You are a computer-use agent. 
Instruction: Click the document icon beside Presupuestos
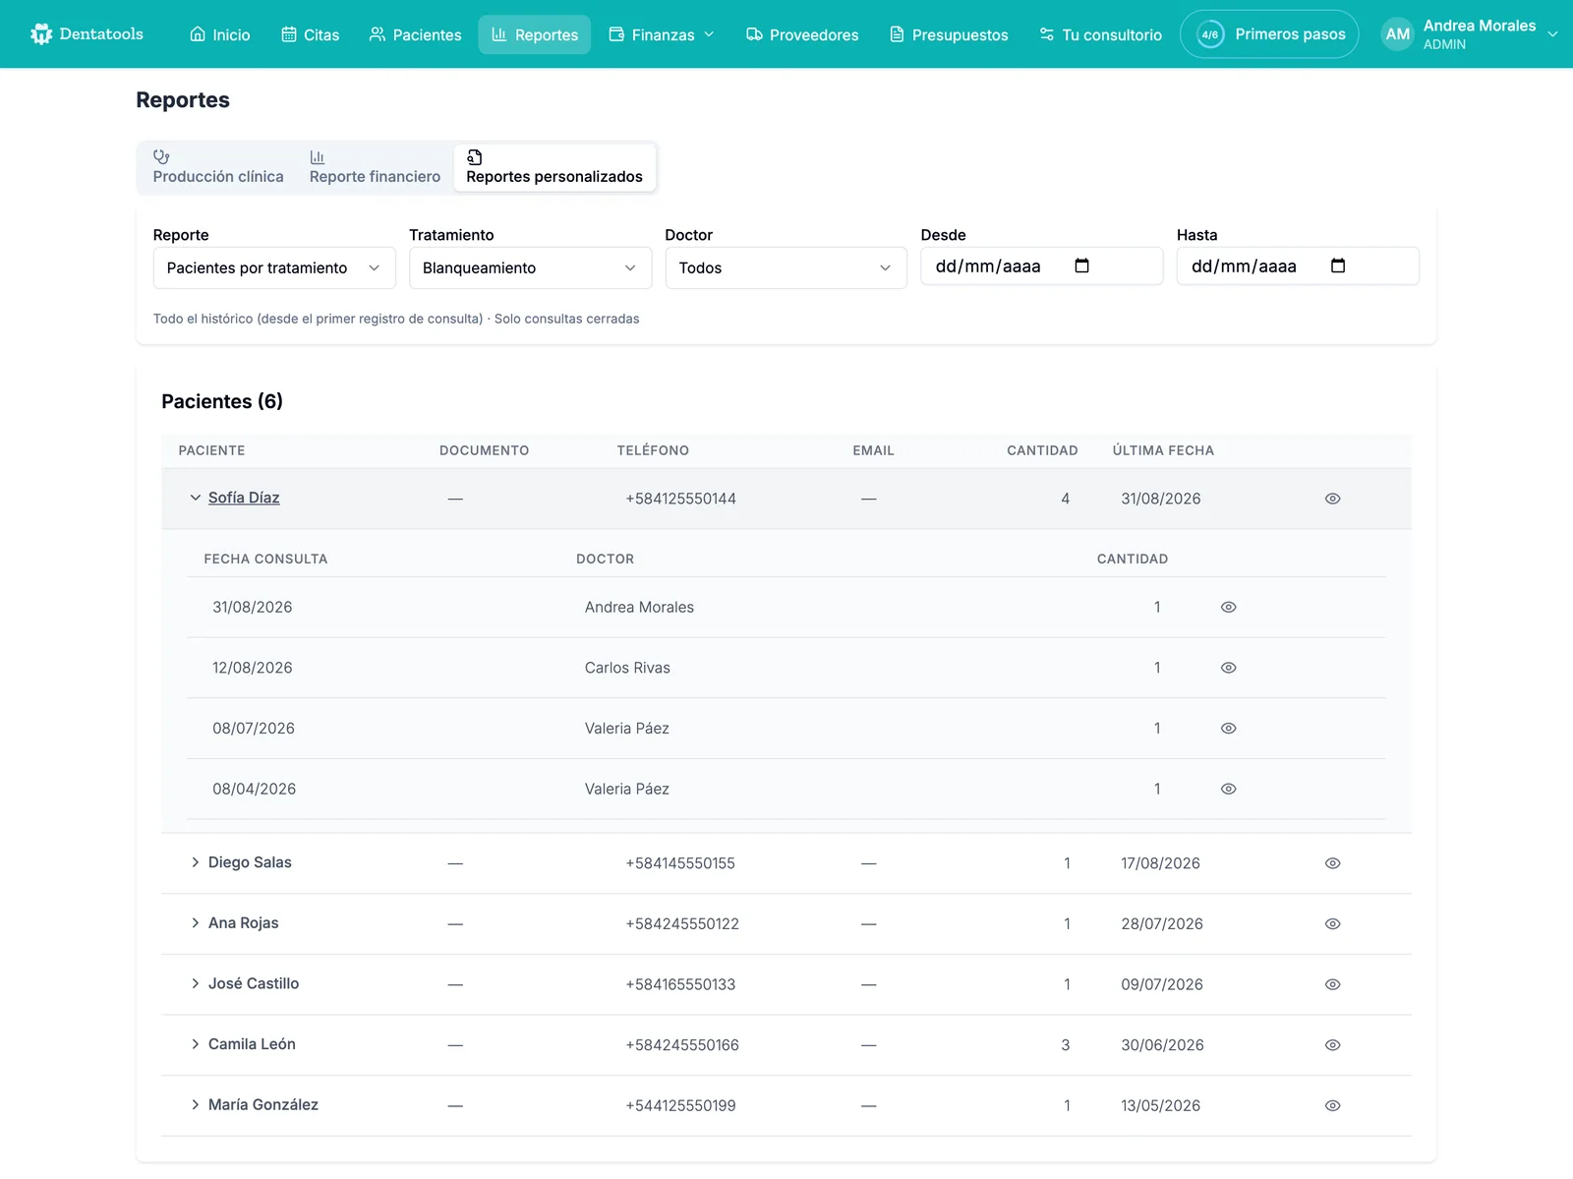(897, 34)
